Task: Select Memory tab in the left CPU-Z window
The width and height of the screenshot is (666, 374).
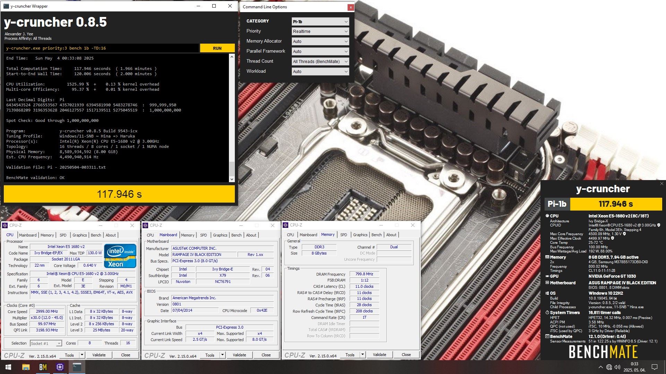Action: tap(47, 235)
